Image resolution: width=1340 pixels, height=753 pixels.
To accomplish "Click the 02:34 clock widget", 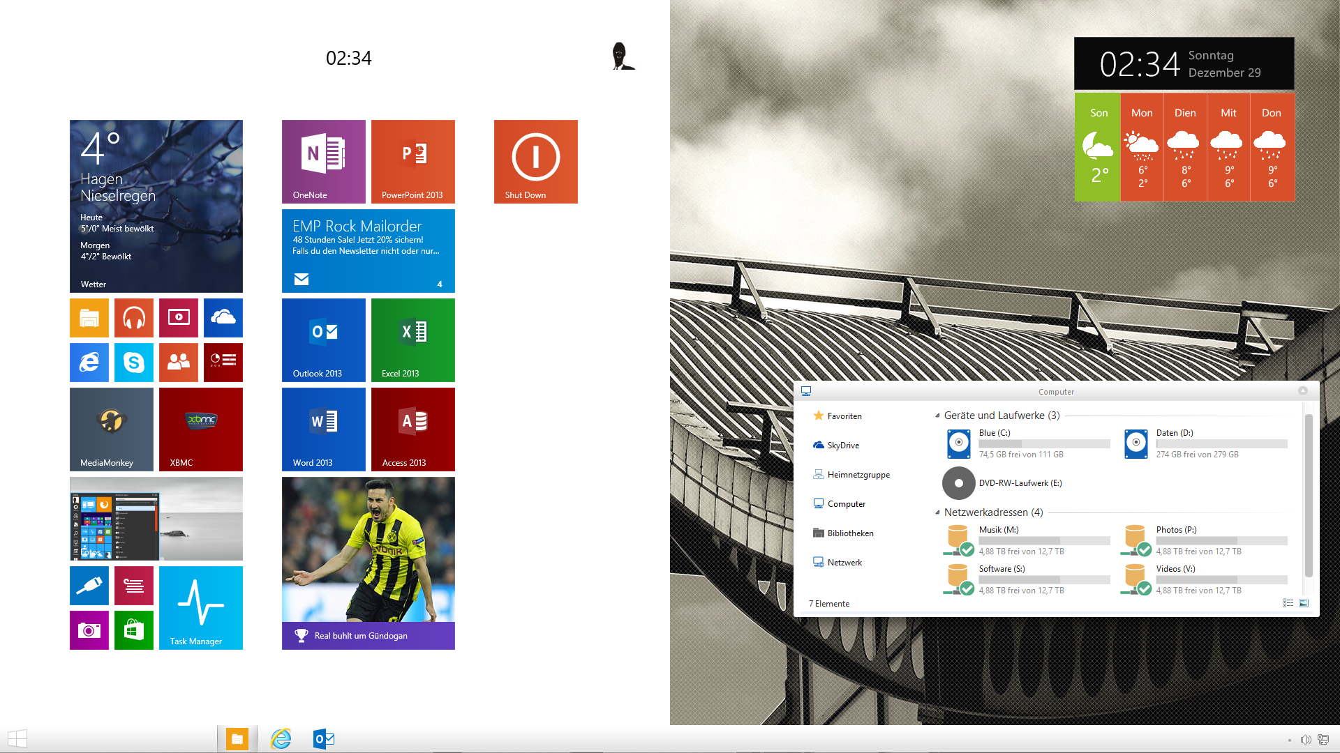I will (x=1184, y=63).
